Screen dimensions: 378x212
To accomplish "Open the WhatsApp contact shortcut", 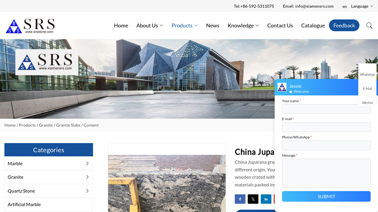I will (x=367, y=74).
